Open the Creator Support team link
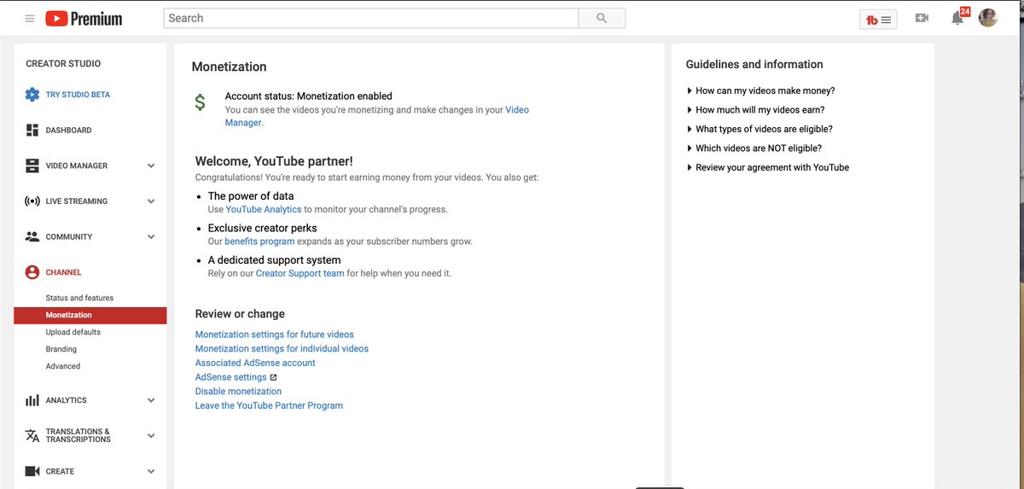 click(300, 273)
